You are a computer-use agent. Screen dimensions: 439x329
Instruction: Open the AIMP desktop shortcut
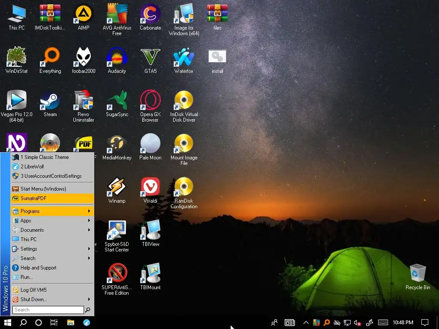pyautogui.click(x=84, y=17)
